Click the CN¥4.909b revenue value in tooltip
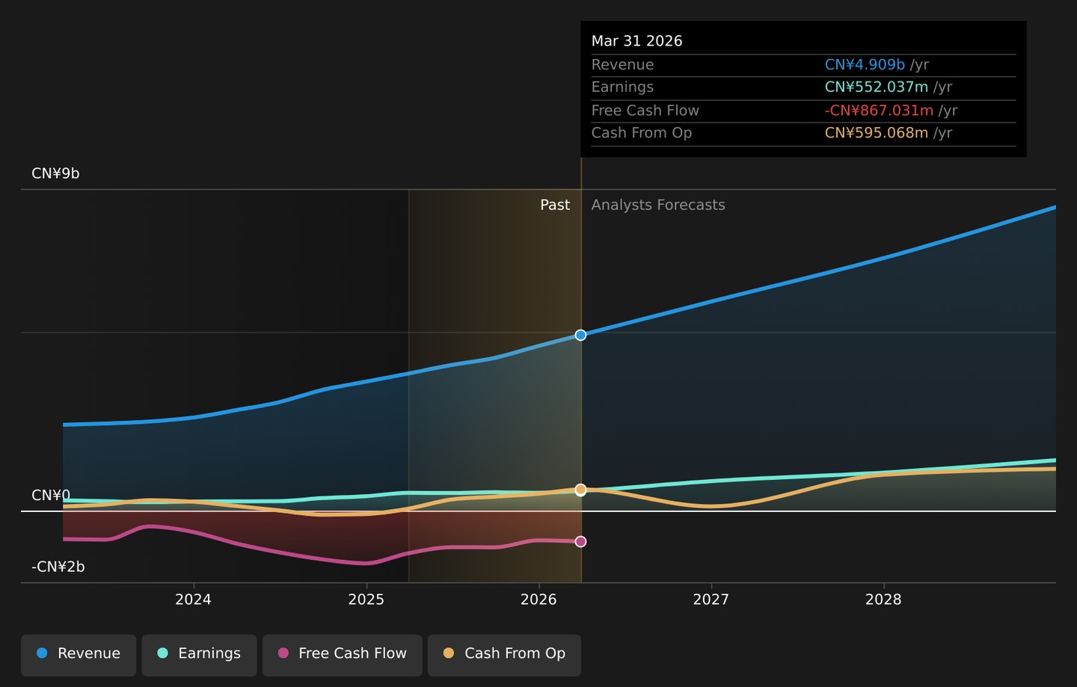The image size is (1077, 687). coord(865,65)
